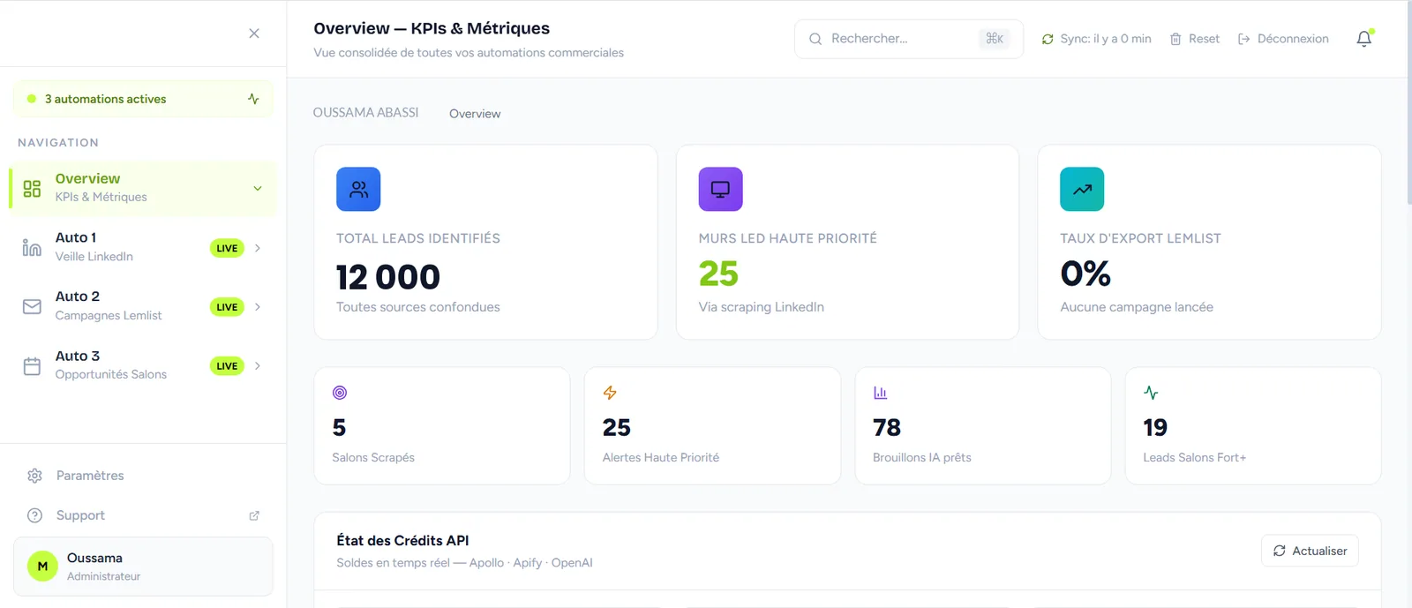Expand the Auto 2 Campagnes Lemlist chevron

pyautogui.click(x=258, y=307)
